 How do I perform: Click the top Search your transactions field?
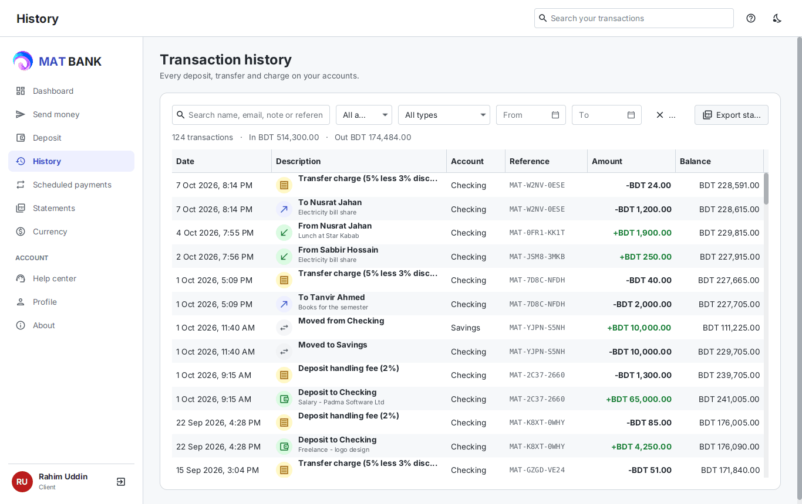tap(634, 18)
